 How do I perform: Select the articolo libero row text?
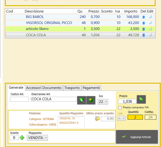(x=37, y=29)
